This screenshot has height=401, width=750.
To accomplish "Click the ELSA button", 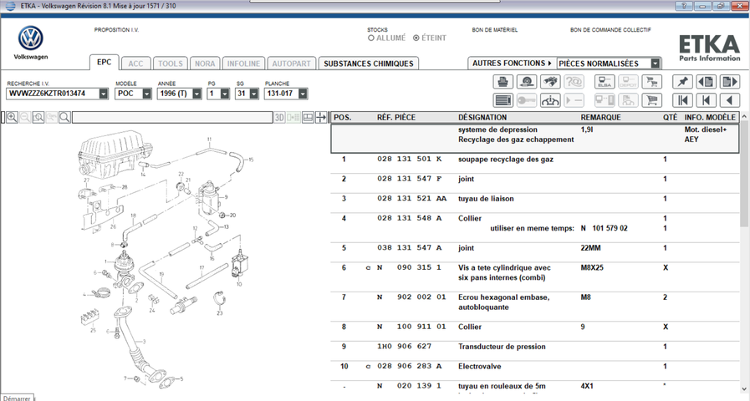I will [605, 82].
